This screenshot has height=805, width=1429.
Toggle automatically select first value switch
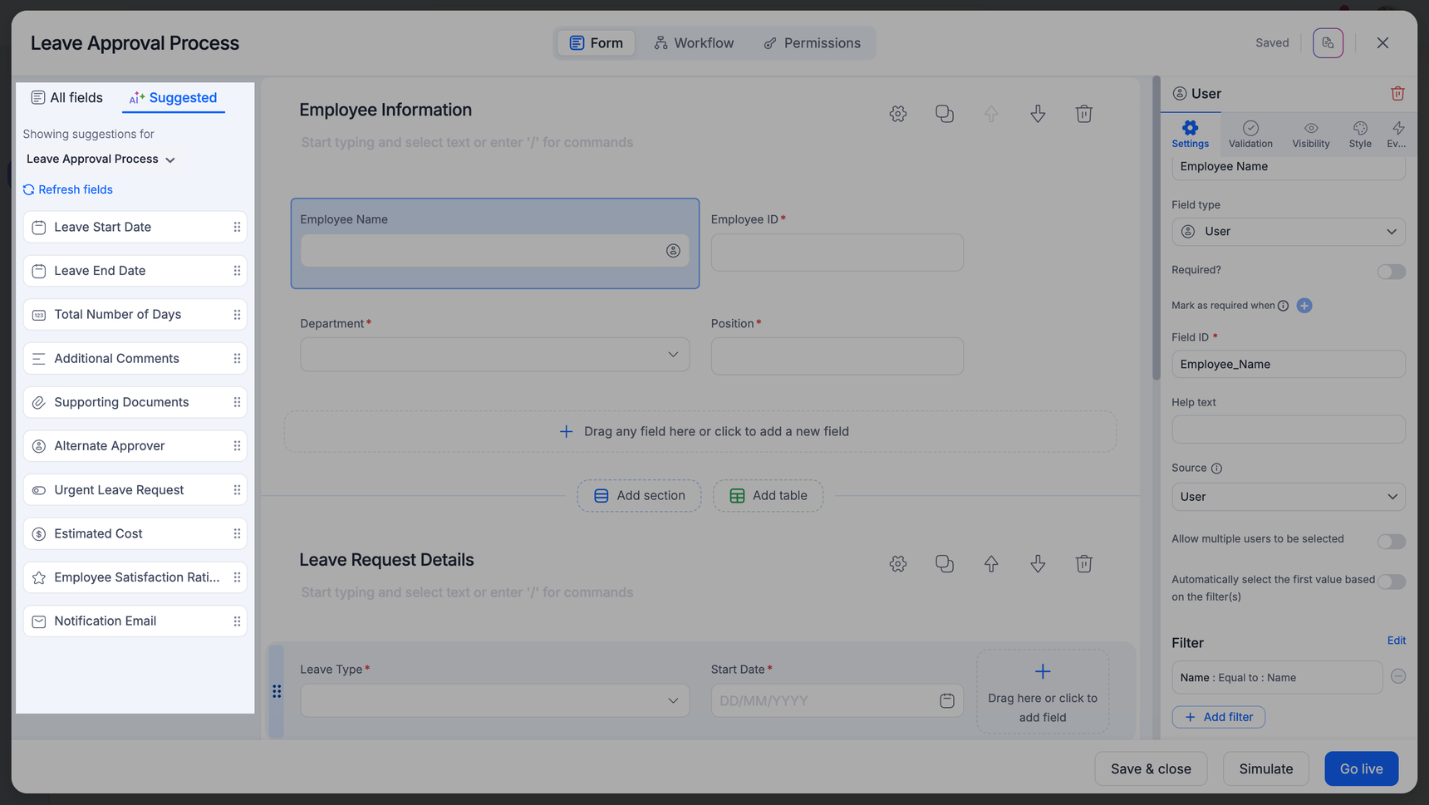(1391, 582)
